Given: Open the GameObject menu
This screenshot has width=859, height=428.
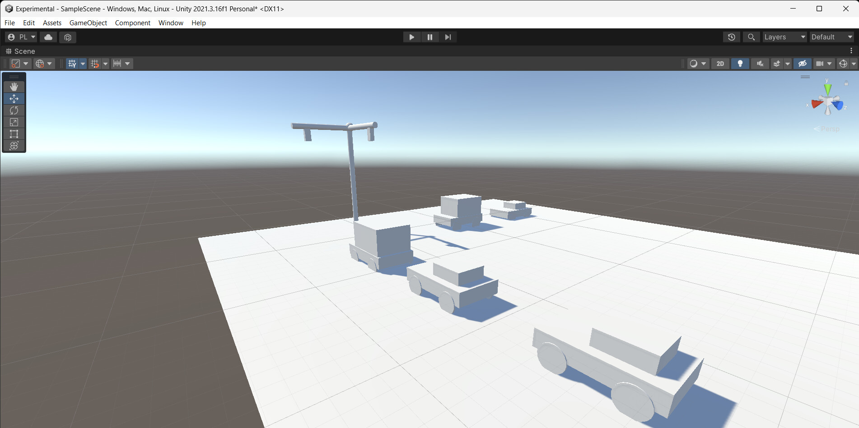Looking at the screenshot, I should [88, 23].
